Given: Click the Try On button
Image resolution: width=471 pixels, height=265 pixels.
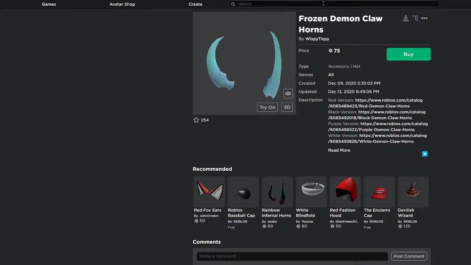Looking at the screenshot, I should [x=267, y=107].
